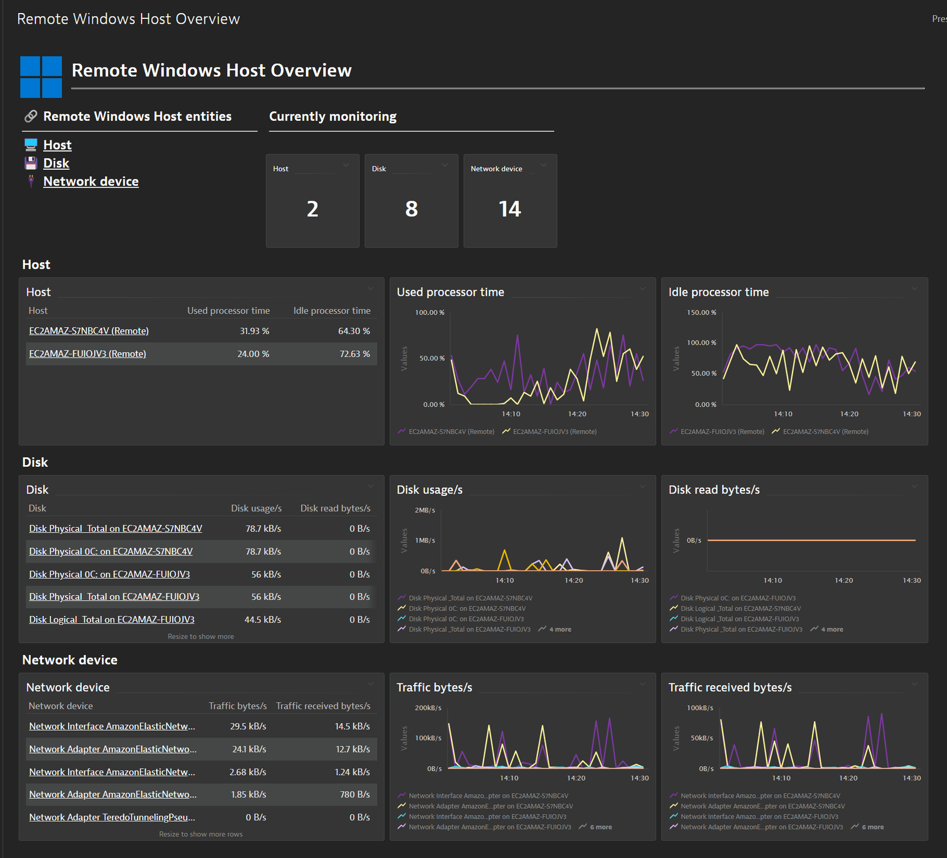Click the floppy disk icon beside Disk

(31, 163)
